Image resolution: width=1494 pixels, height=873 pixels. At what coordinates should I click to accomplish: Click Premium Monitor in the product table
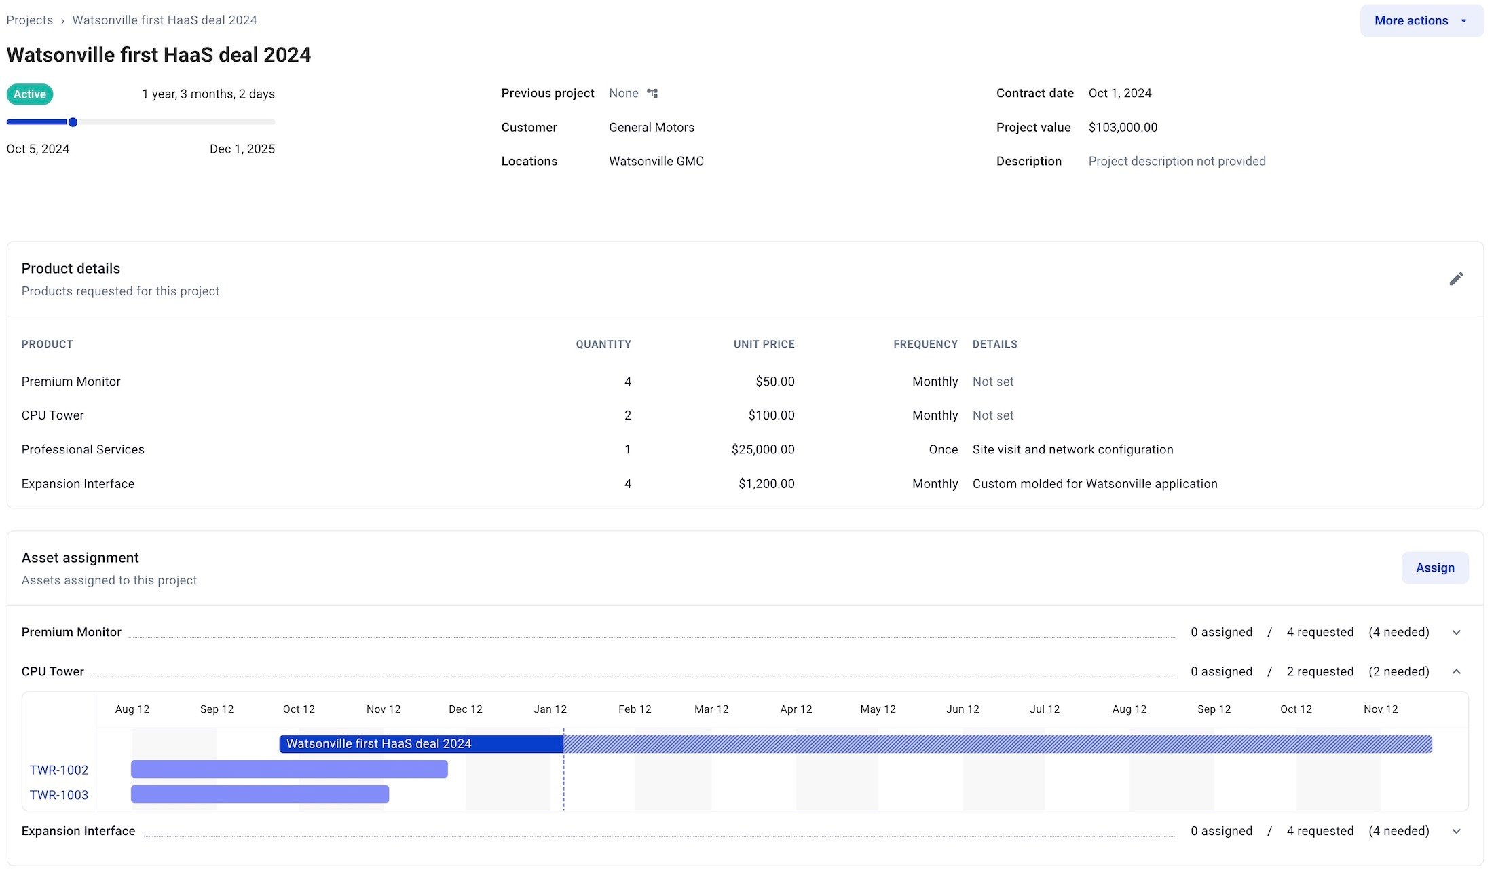coord(71,382)
